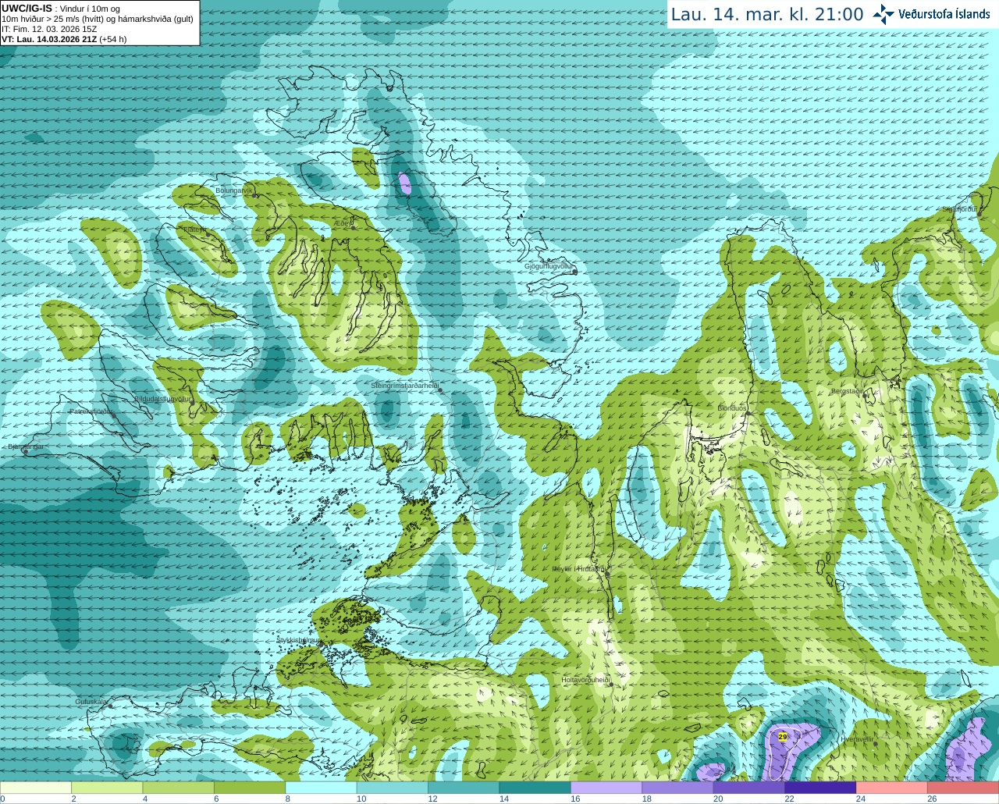Image resolution: width=999 pixels, height=804 pixels.
Task: Click the 20–22 m/s purple legend swatch
Action: [749, 788]
